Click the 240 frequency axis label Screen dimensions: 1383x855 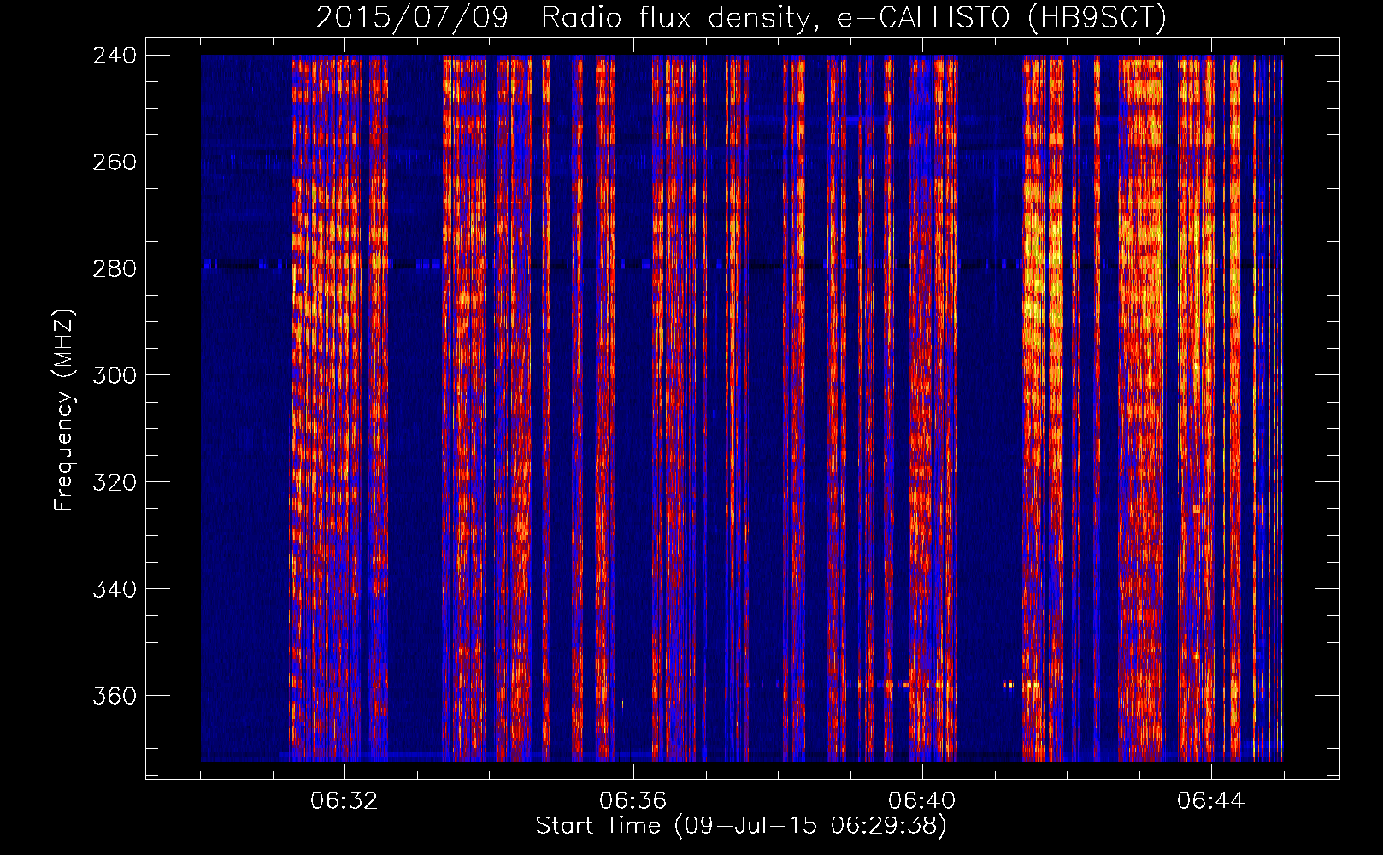click(115, 56)
